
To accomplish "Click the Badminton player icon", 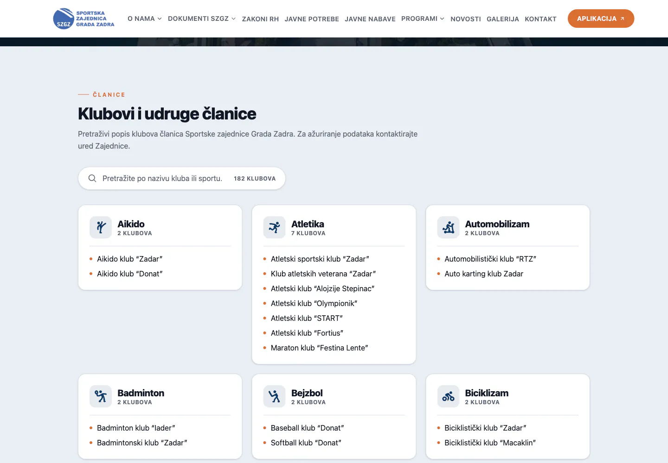I will [x=101, y=396].
